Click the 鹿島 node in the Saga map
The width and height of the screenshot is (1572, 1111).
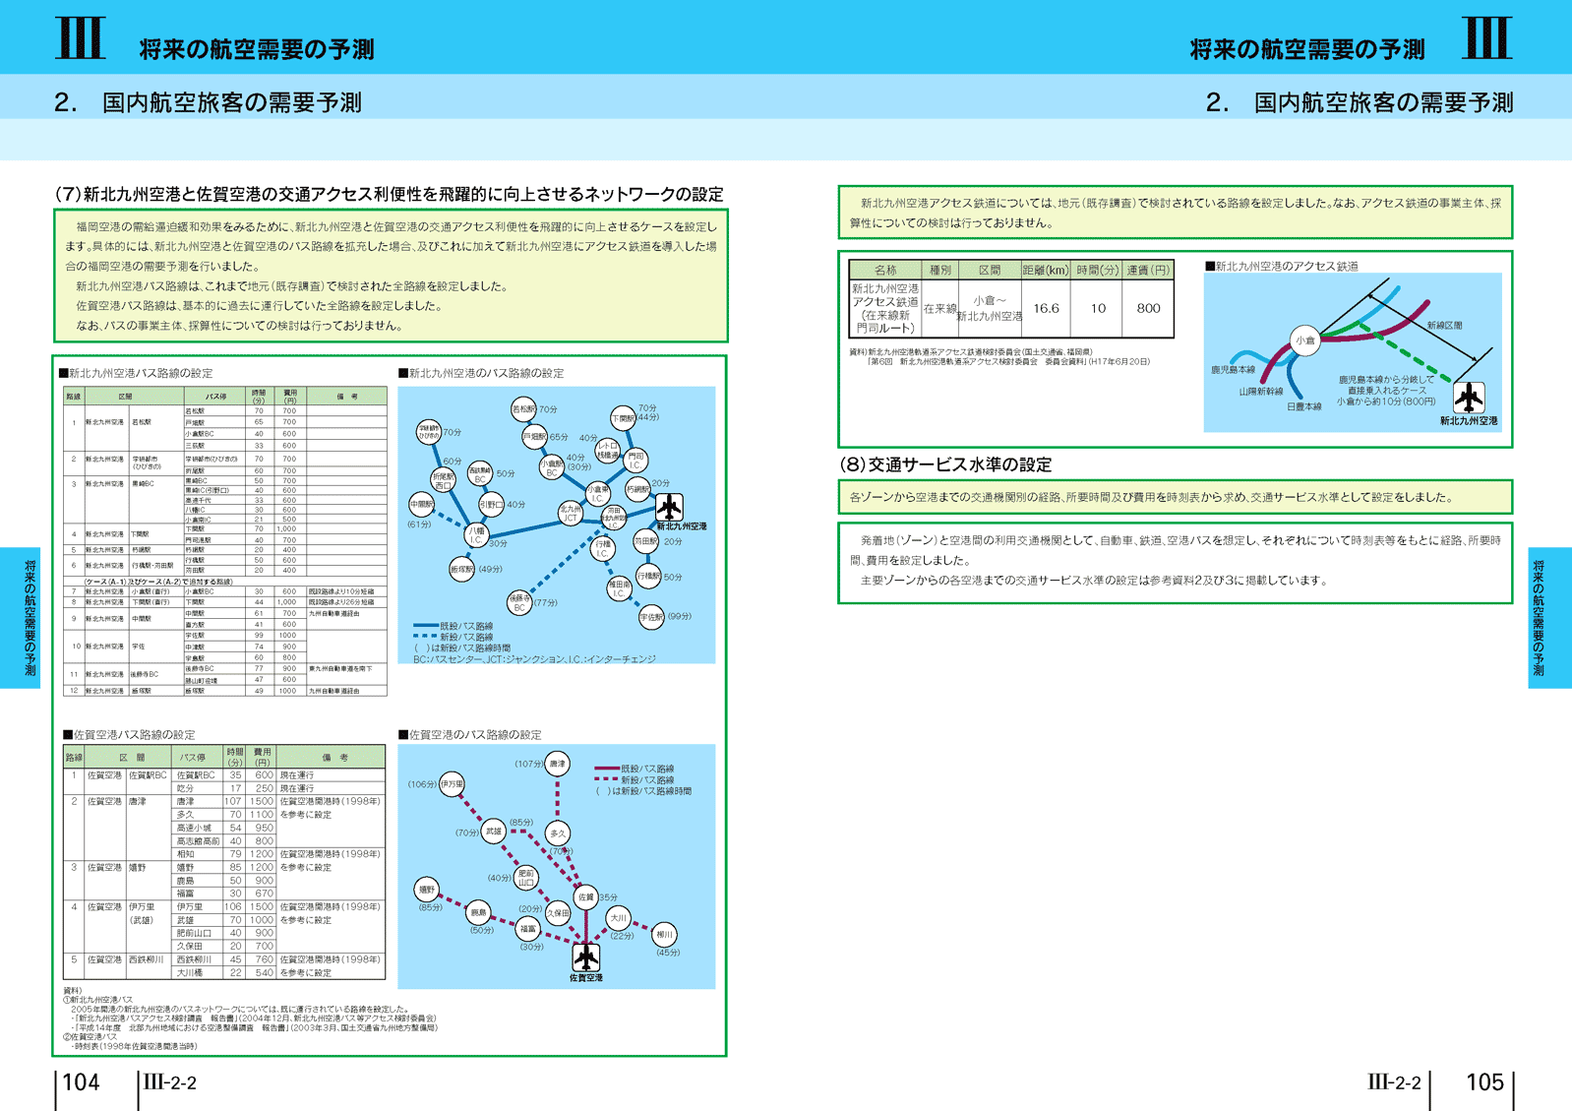478,913
